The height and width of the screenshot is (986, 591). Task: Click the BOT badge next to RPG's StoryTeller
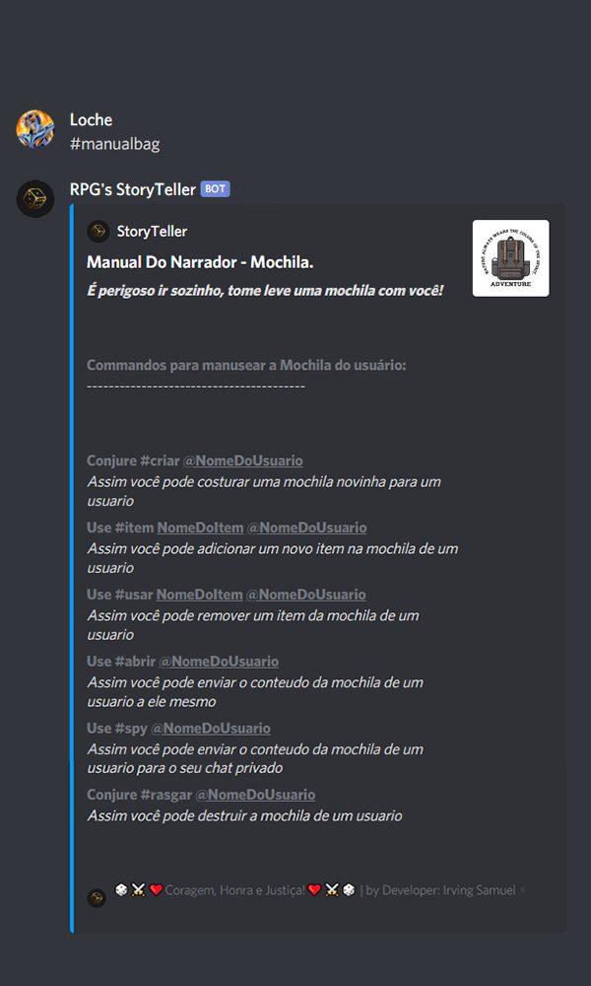click(x=216, y=188)
